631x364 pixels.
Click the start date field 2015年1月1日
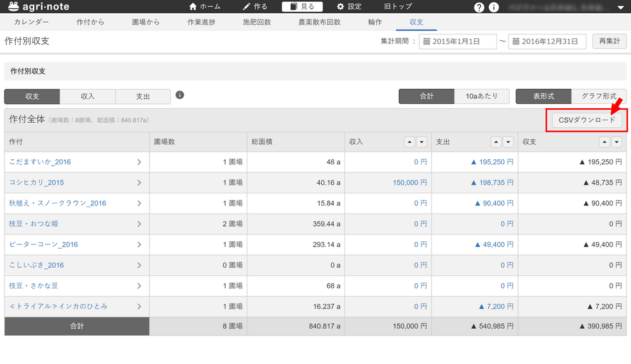(x=457, y=42)
